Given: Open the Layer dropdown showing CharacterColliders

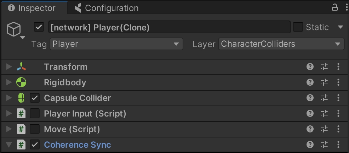Looking at the screenshot, I should click(281, 44).
